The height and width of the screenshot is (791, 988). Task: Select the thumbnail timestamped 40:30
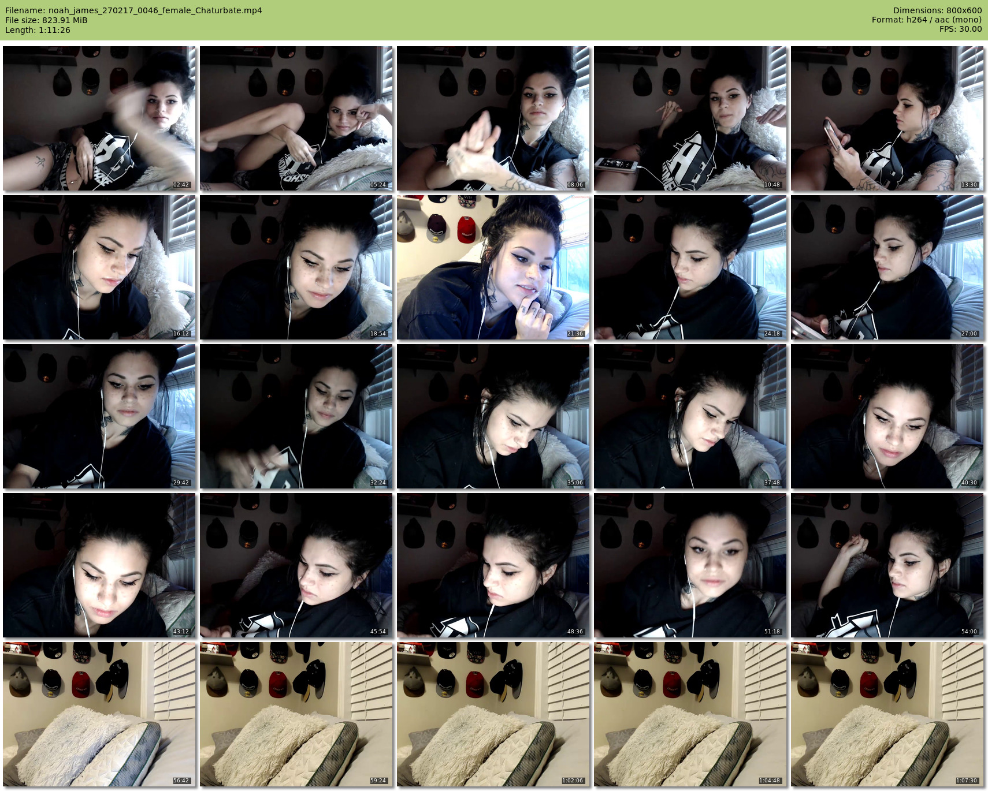pyautogui.click(x=887, y=416)
